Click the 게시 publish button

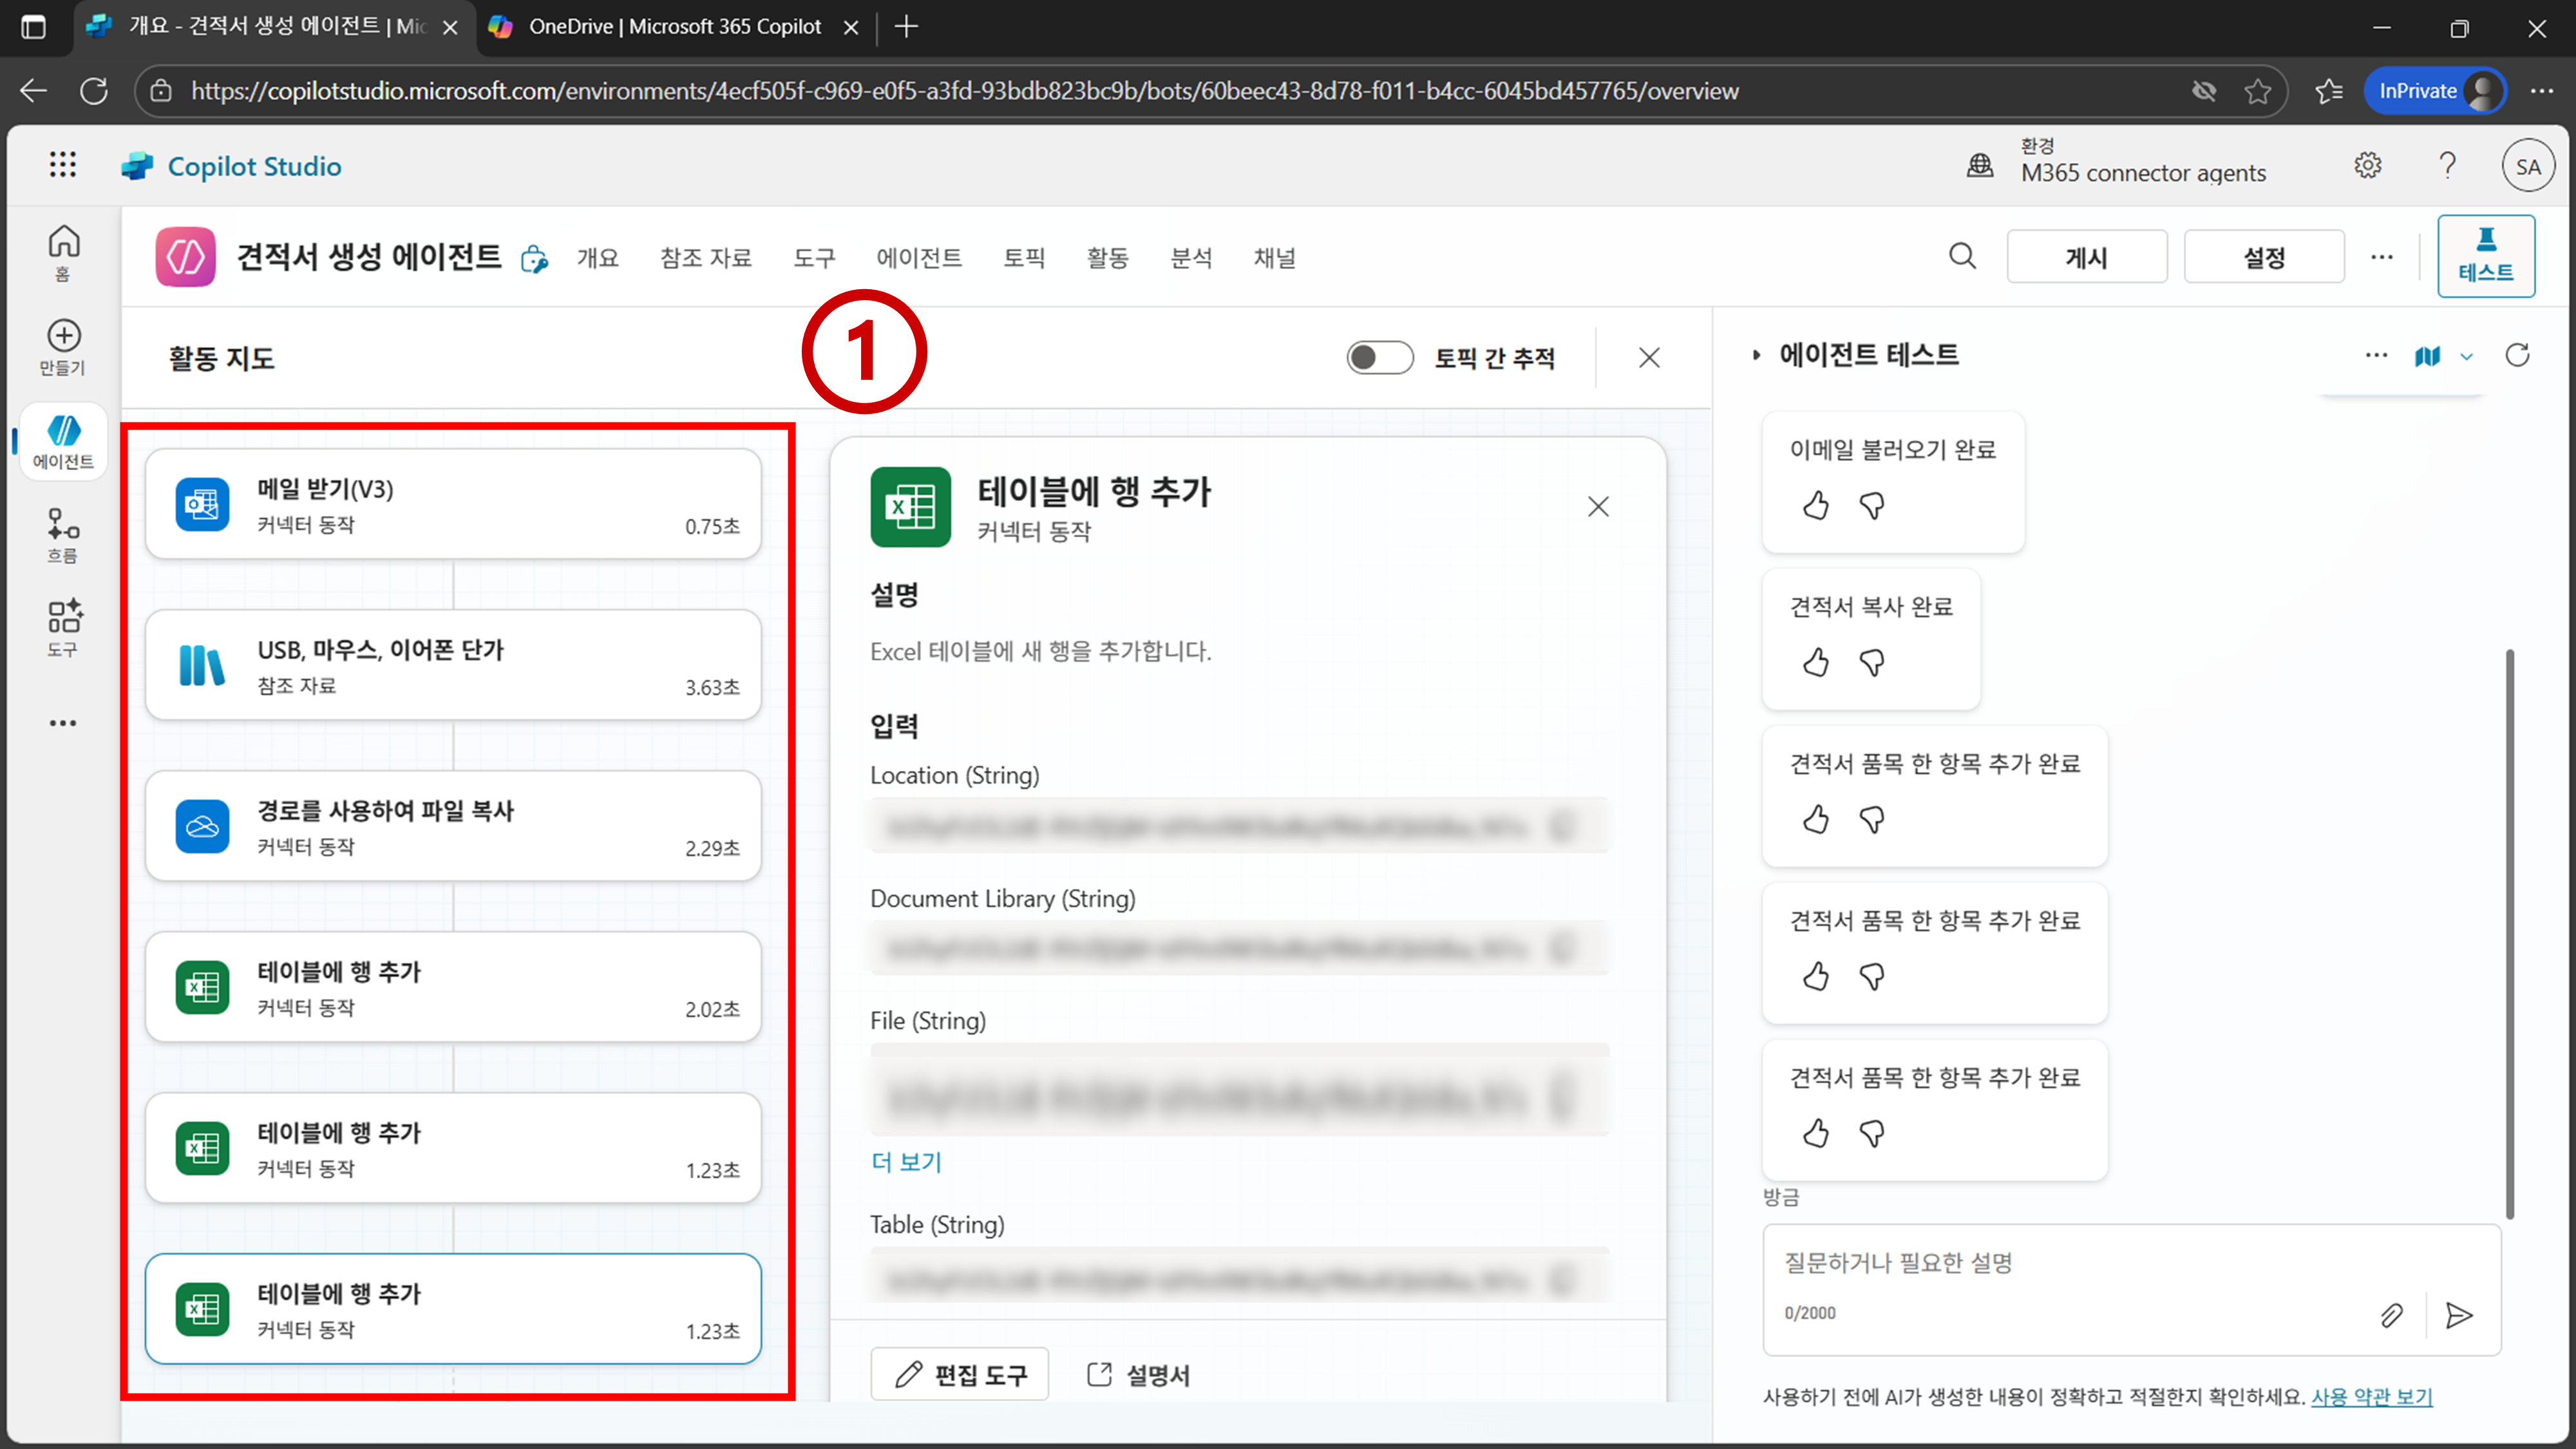[2086, 257]
